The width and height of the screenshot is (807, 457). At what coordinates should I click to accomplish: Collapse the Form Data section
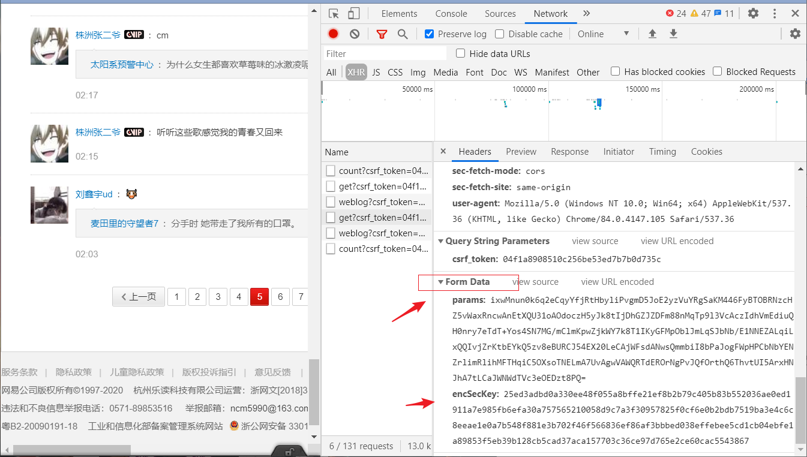[x=441, y=282]
